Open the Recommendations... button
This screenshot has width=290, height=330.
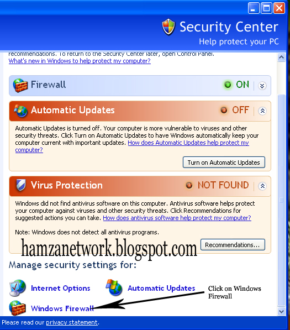tap(233, 244)
